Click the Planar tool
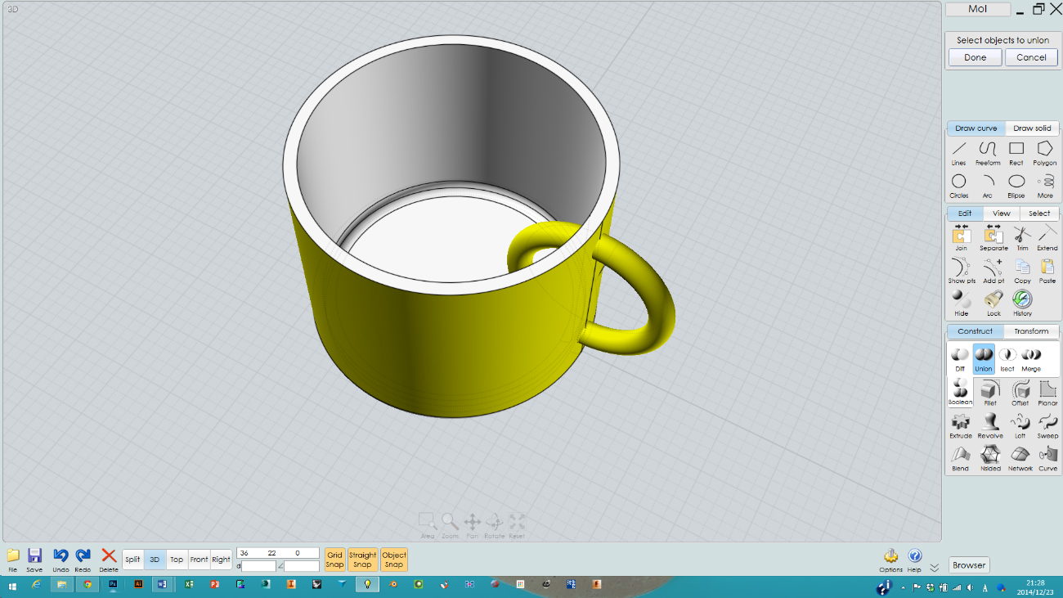Image resolution: width=1063 pixels, height=598 pixels. (x=1047, y=392)
